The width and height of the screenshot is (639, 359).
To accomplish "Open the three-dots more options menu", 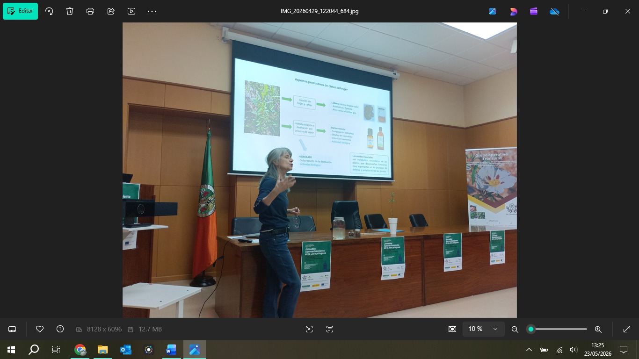I will (152, 11).
